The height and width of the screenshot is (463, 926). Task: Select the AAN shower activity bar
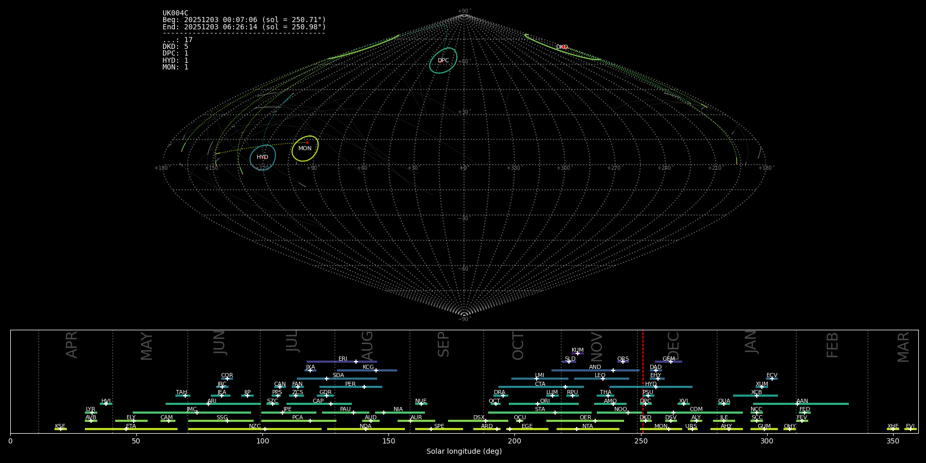[x=818, y=404]
